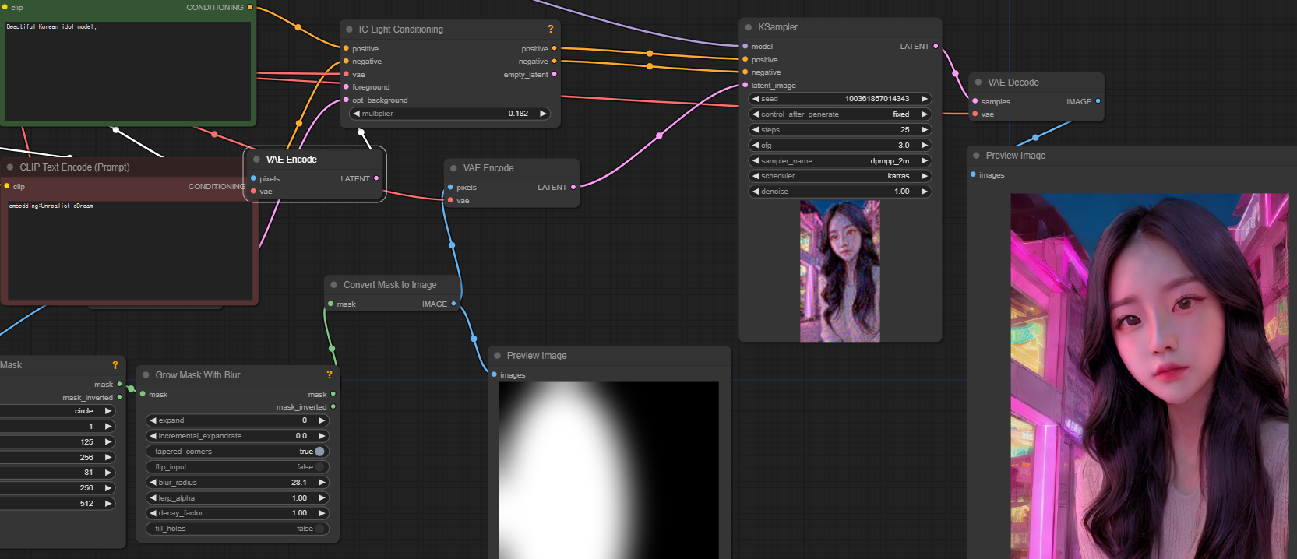The image size is (1297, 559).
Task: Increase the 81 value in Mask node
Action: click(x=108, y=473)
